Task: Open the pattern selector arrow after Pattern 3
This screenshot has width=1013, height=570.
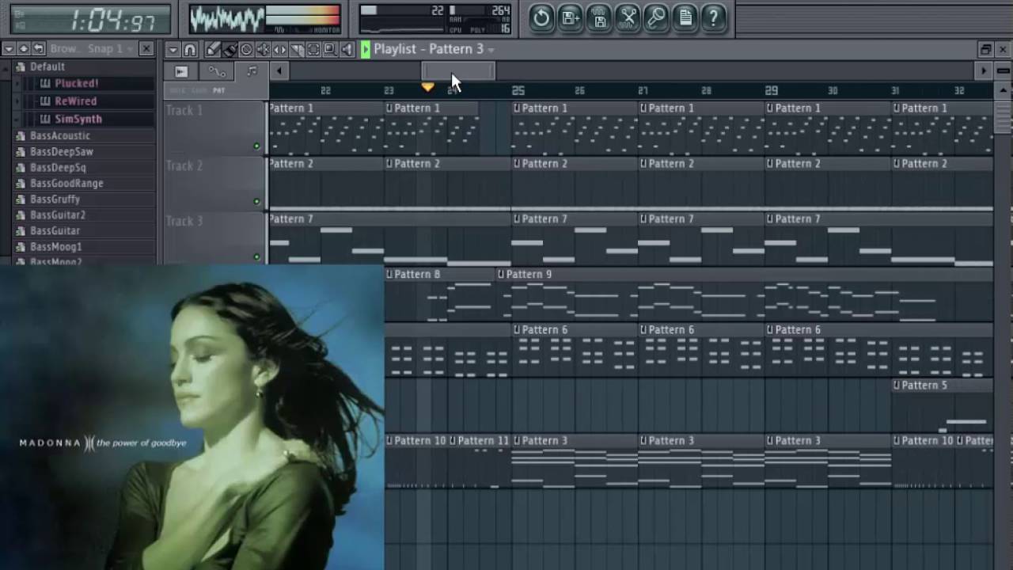Action: coord(491,50)
